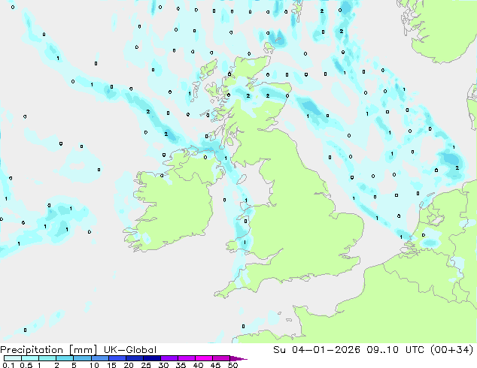This screenshot has width=477, height=368.
Task: Click the 20–25 mm dark blue legend swatch
Action: tap(134, 358)
